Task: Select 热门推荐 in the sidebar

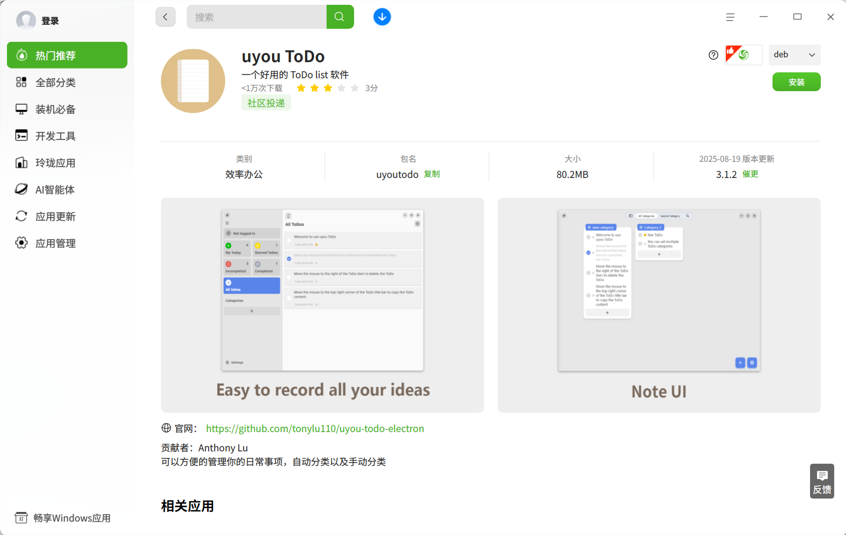Action: [67, 55]
